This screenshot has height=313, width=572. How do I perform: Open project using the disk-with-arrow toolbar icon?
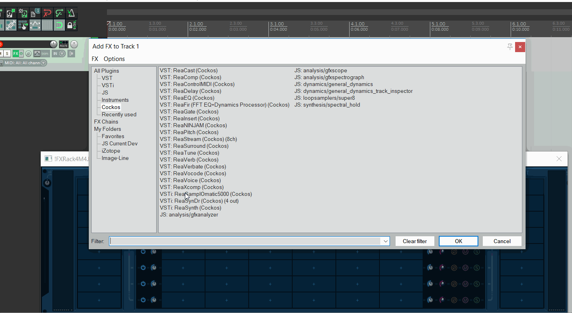(11, 13)
